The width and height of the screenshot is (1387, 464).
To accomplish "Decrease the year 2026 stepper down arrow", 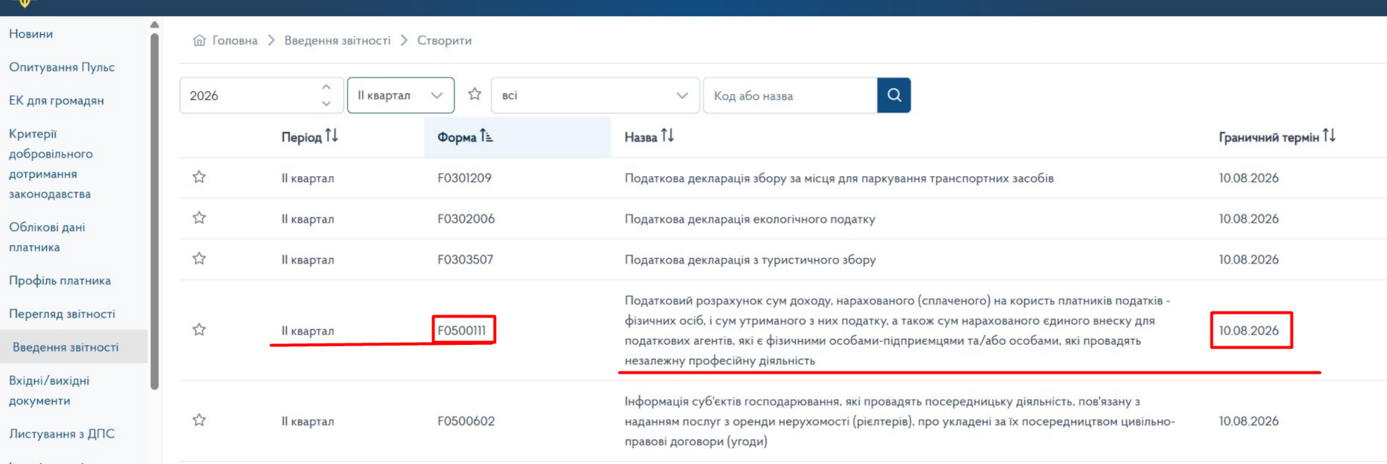I will pyautogui.click(x=326, y=104).
